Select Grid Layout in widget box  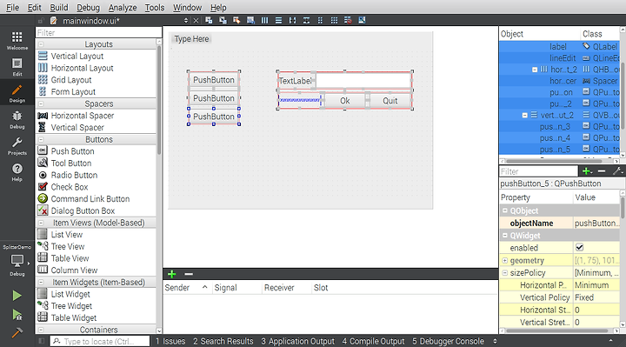pyautogui.click(x=71, y=80)
